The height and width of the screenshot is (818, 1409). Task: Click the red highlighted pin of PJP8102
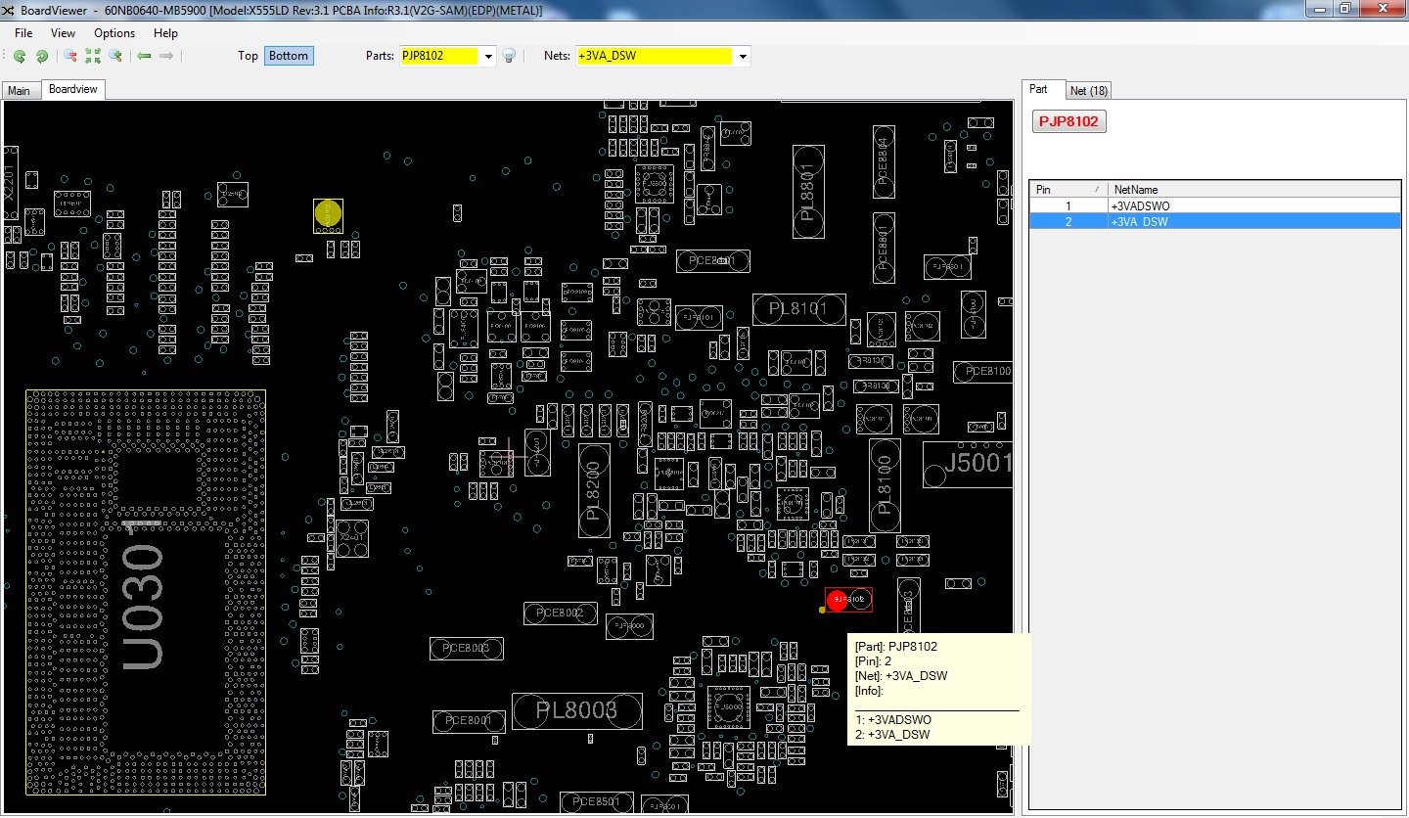(x=837, y=600)
